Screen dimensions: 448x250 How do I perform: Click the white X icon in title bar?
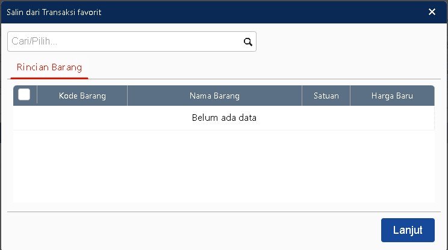point(432,12)
